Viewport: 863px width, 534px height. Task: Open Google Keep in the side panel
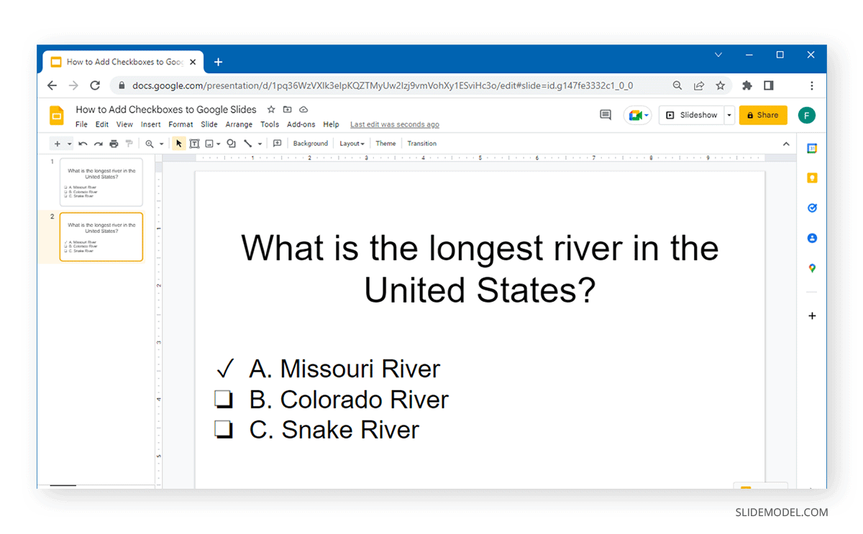(811, 178)
